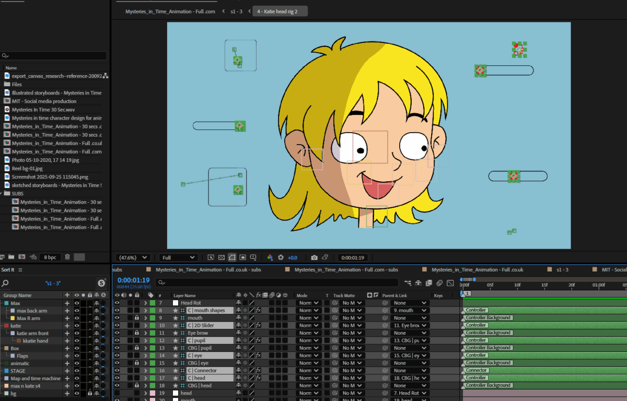Hide the Head Rot layer
Screen dimensions: 627x401
(x=117, y=303)
